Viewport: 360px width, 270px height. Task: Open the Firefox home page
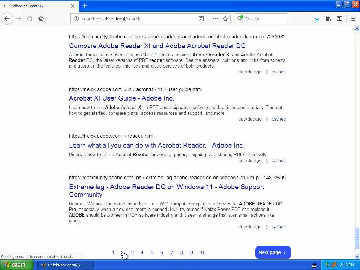coord(41,19)
